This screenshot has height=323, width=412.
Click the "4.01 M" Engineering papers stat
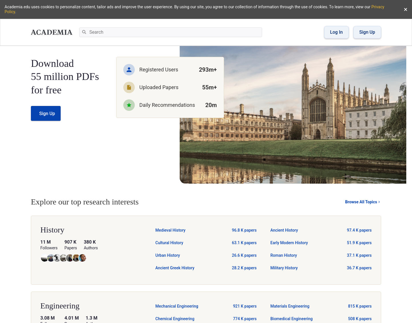(x=72, y=318)
